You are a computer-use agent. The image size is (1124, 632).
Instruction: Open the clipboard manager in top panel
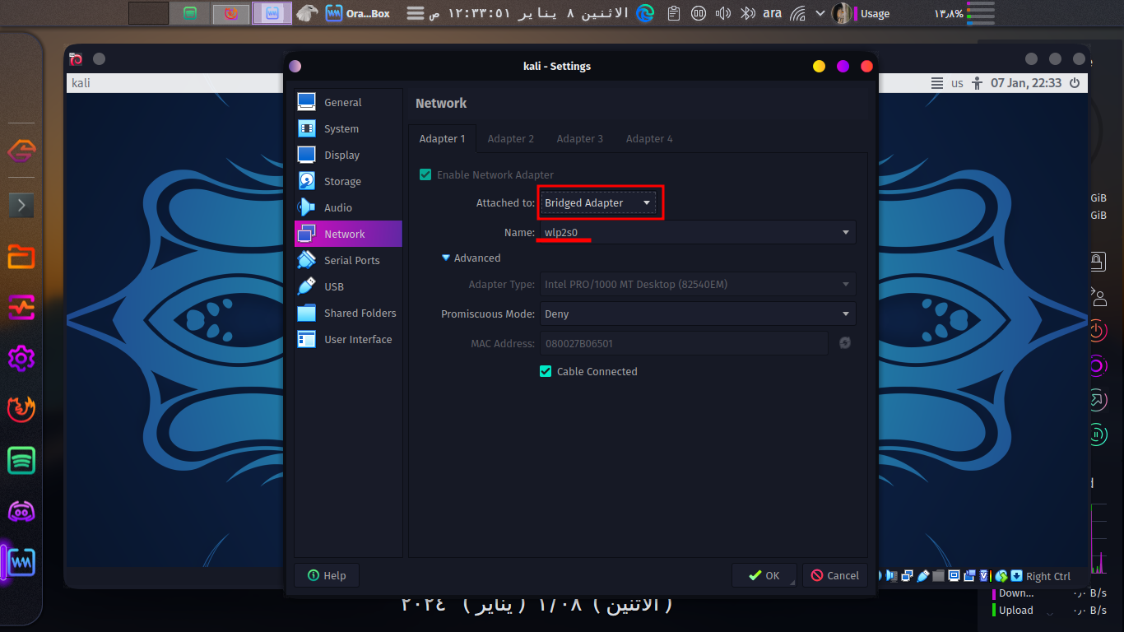tap(674, 13)
